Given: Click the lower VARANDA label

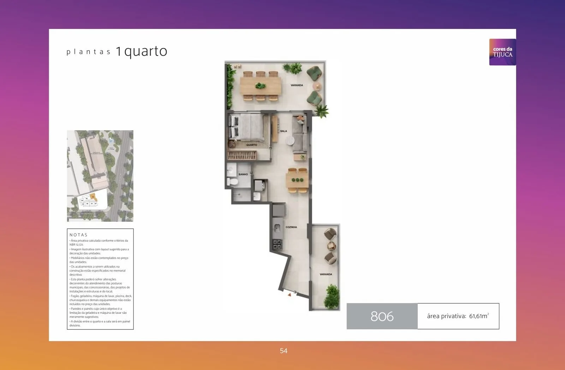Looking at the screenshot, I should click(326, 274).
